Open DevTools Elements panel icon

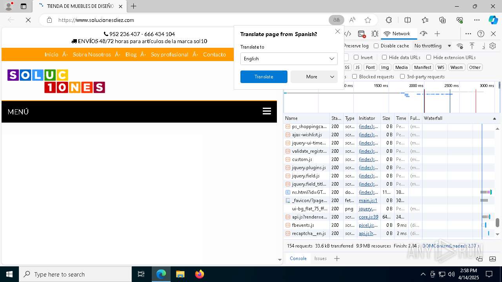point(348,34)
